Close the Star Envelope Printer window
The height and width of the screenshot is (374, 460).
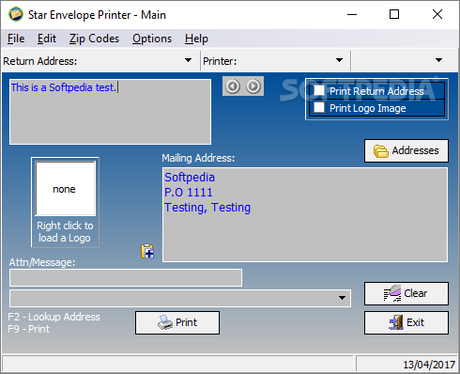point(437,14)
